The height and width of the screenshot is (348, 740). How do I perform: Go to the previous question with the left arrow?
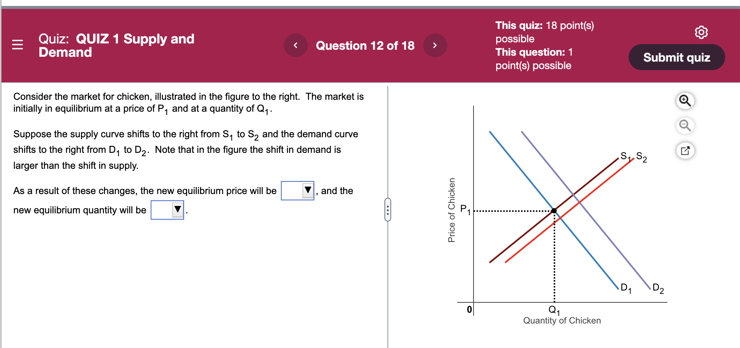pyautogui.click(x=296, y=45)
